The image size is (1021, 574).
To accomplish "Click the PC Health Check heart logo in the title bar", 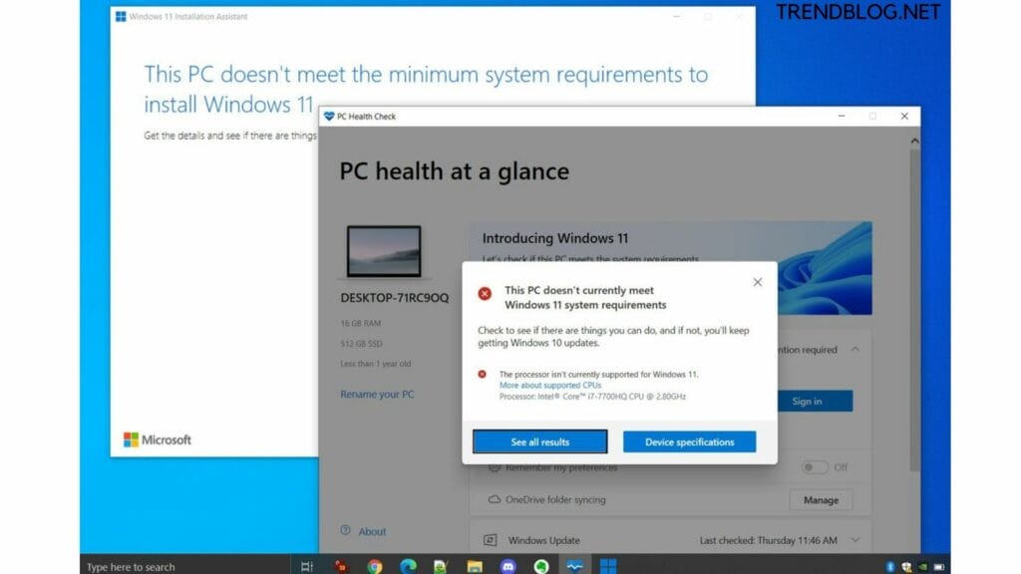I will [329, 117].
